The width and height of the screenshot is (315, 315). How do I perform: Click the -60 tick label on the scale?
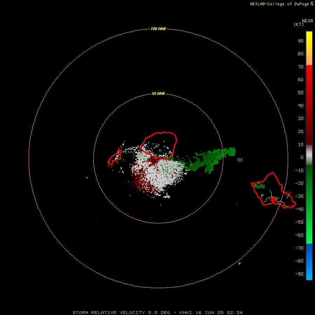pos(299,235)
